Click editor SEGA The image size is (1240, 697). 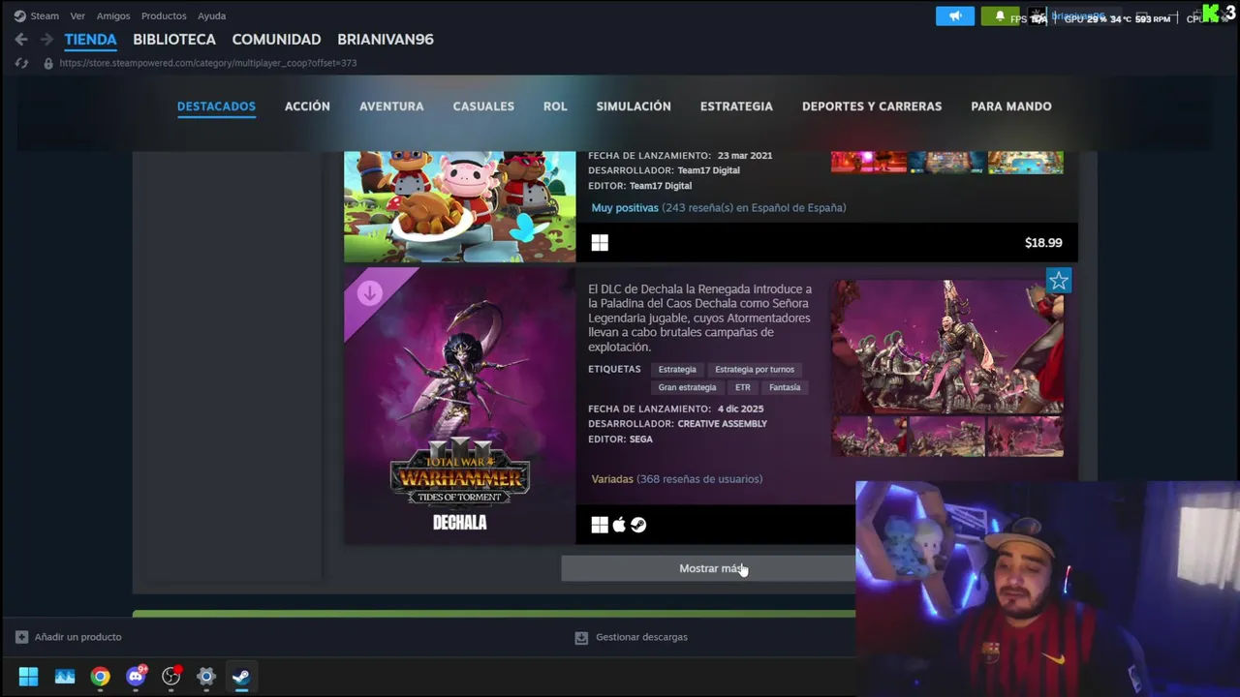[x=640, y=439]
